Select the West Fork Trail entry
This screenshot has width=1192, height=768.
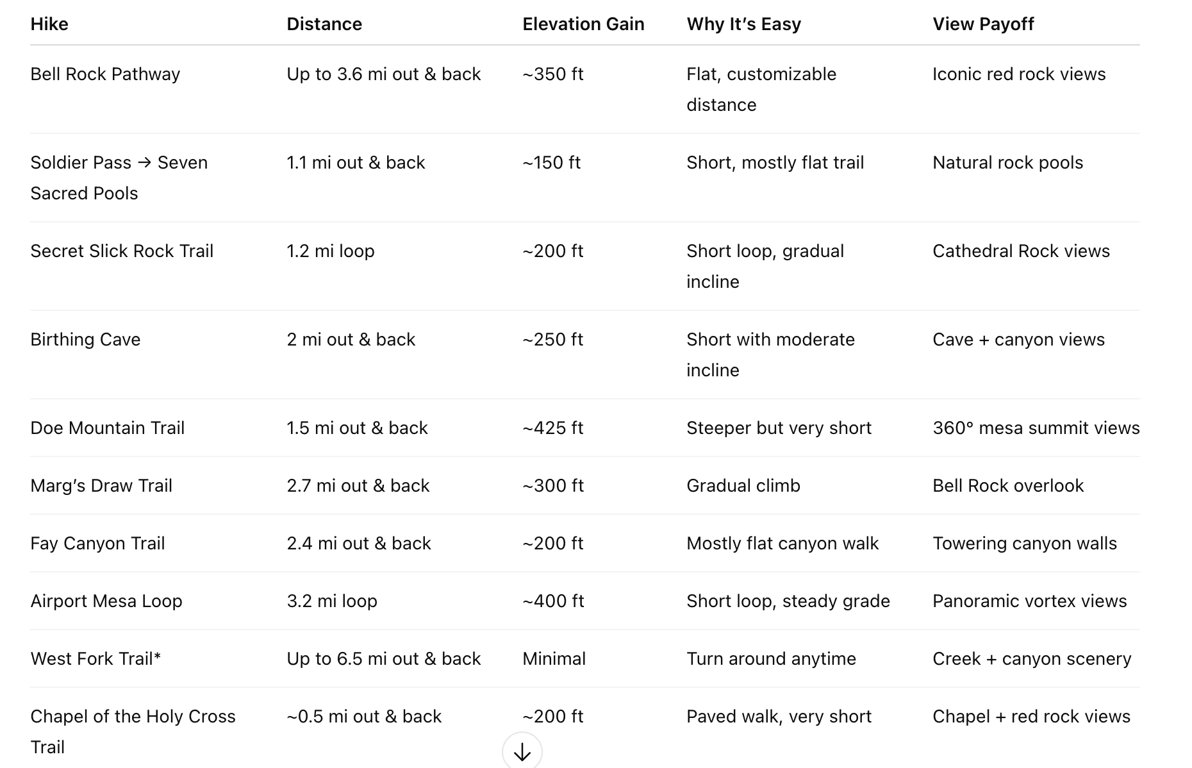(95, 659)
